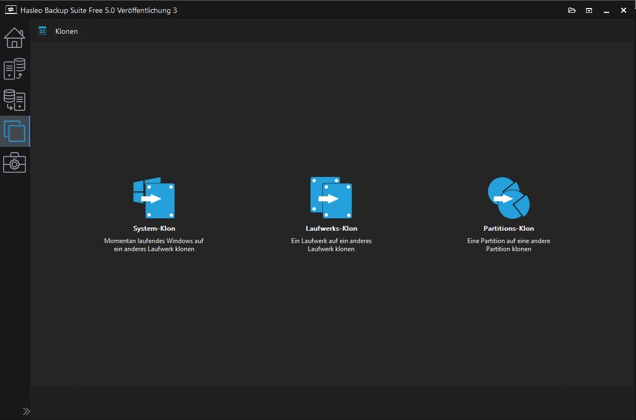Click the open folder icon in title bar
This screenshot has width=636, height=420.
click(x=572, y=10)
